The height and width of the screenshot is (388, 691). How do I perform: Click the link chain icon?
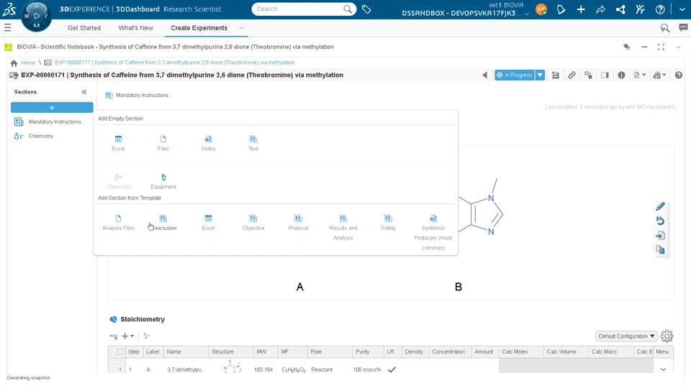(572, 75)
